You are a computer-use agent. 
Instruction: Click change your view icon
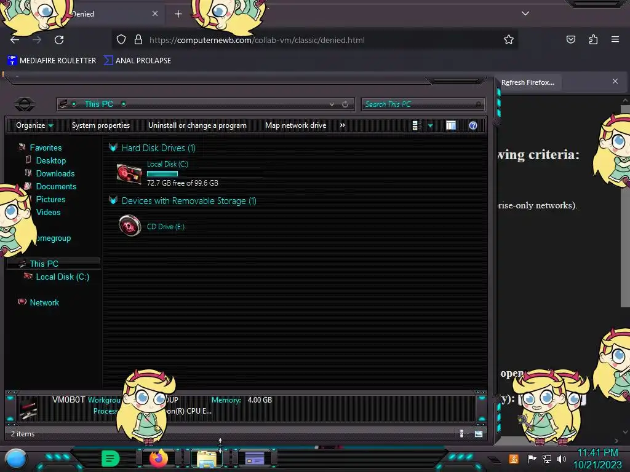pyautogui.click(x=417, y=125)
